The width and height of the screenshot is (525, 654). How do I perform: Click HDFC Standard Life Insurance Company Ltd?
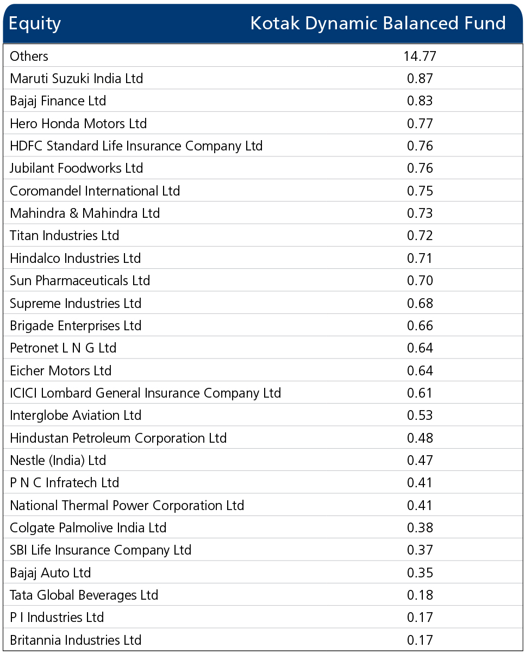click(136, 146)
